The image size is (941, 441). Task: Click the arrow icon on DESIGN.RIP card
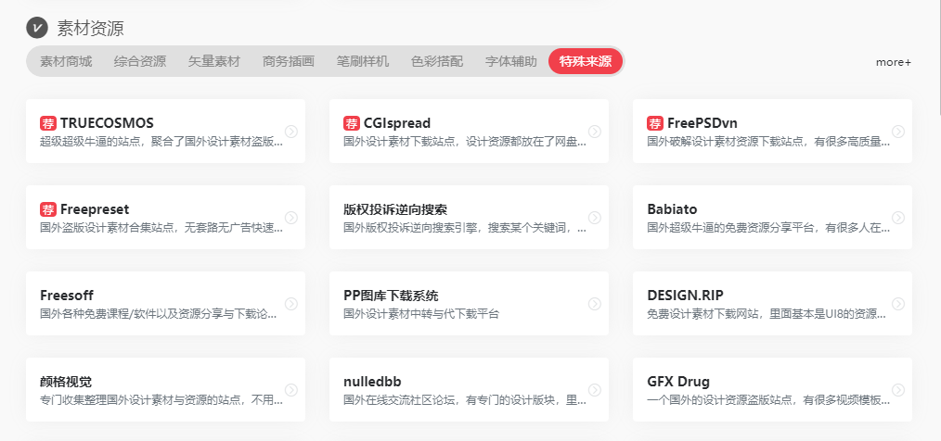898,304
